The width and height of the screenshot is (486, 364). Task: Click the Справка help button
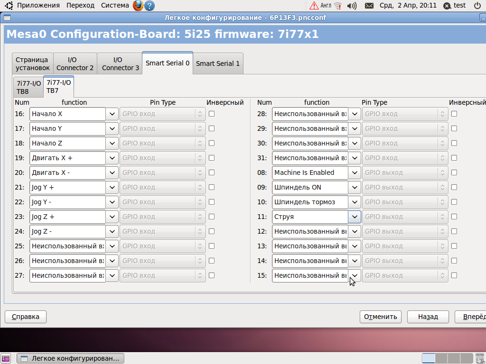[26, 317]
